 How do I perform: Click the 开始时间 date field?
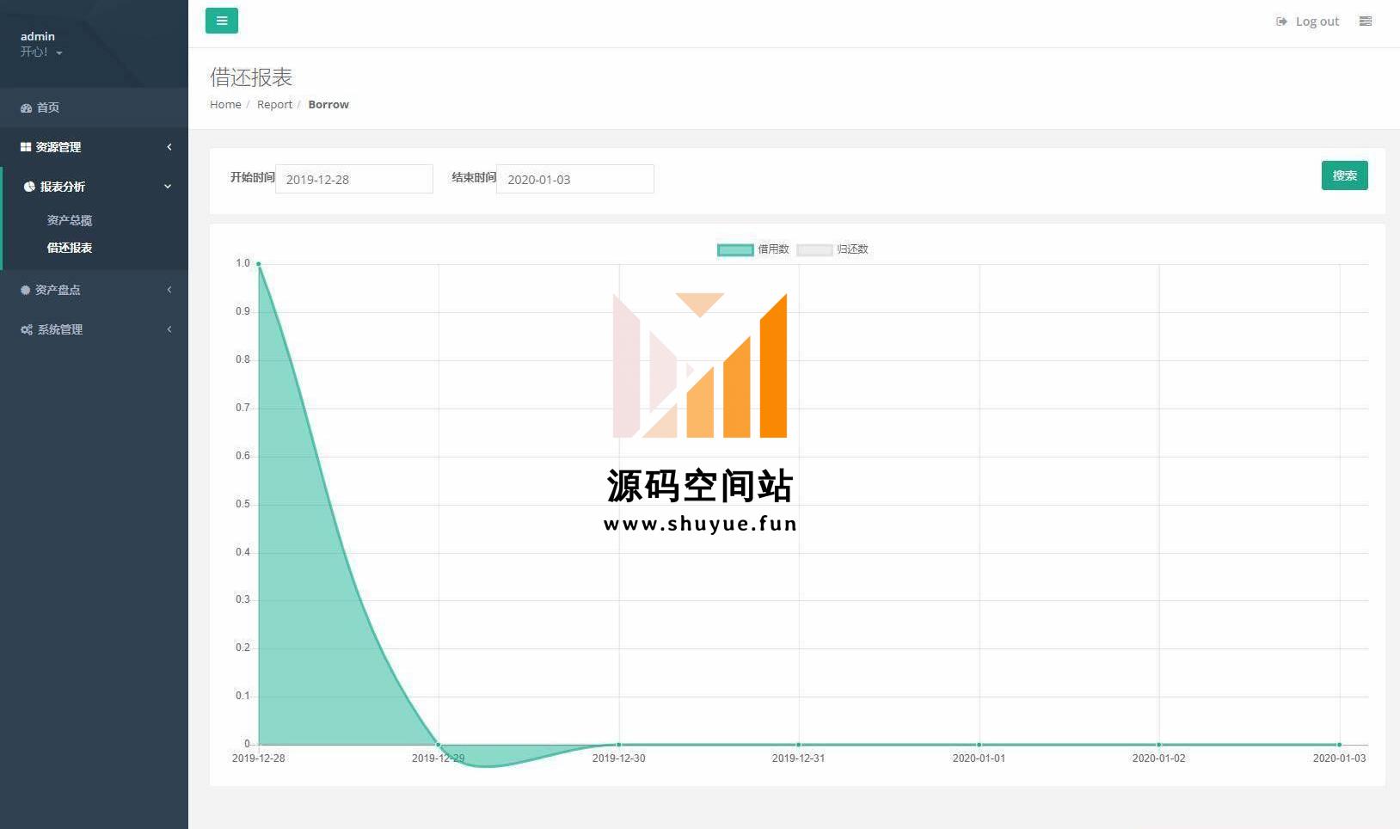(354, 179)
